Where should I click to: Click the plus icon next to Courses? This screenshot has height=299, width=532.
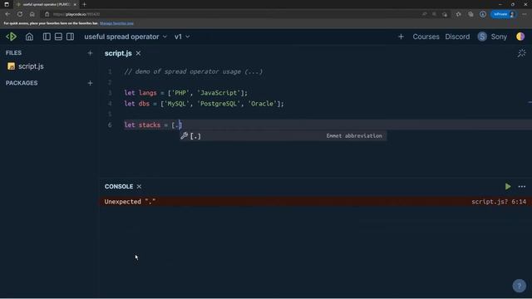401,37
